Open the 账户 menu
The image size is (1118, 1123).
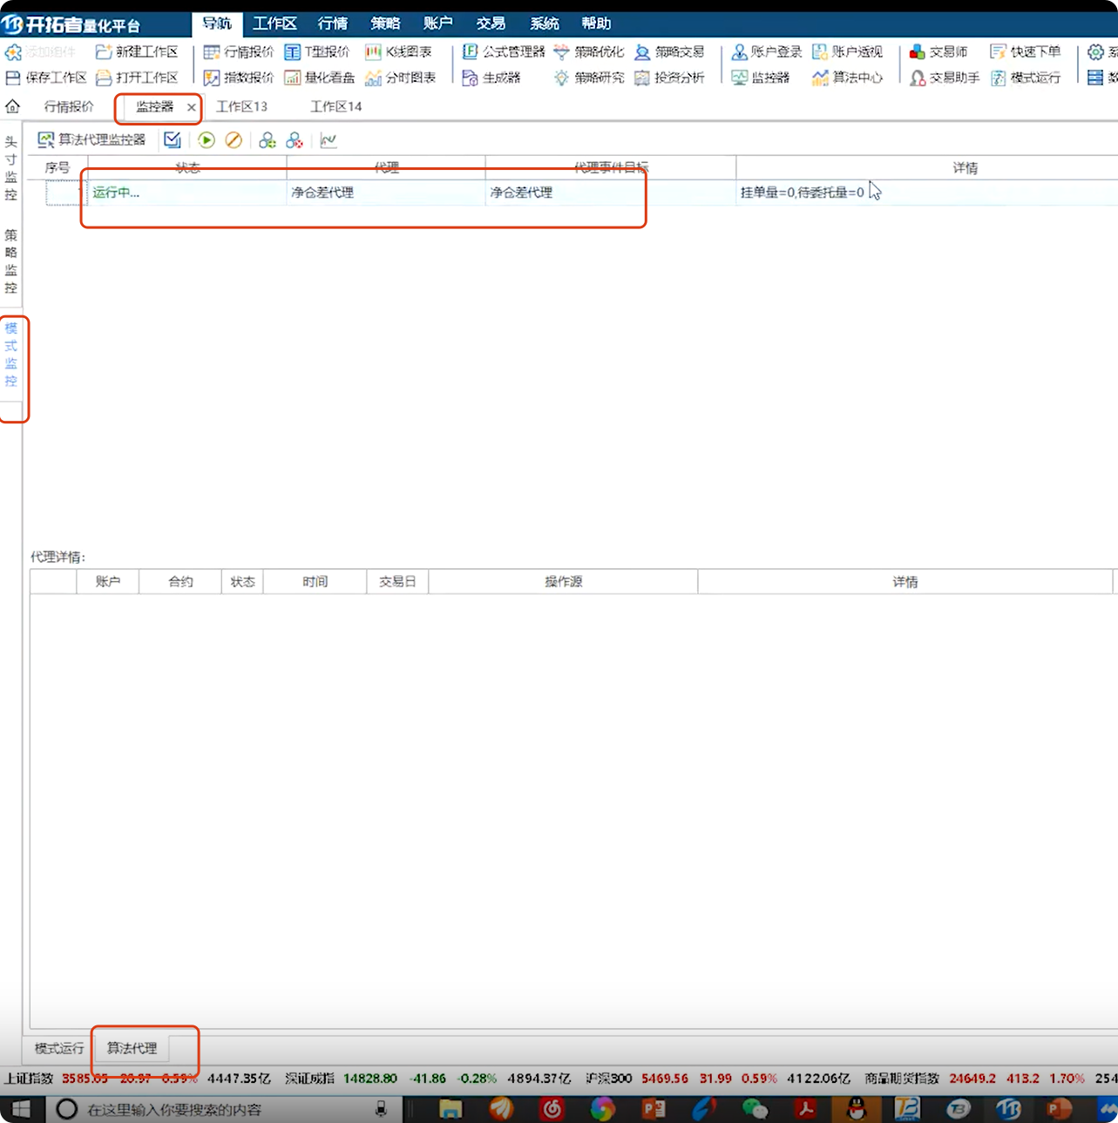click(x=437, y=24)
